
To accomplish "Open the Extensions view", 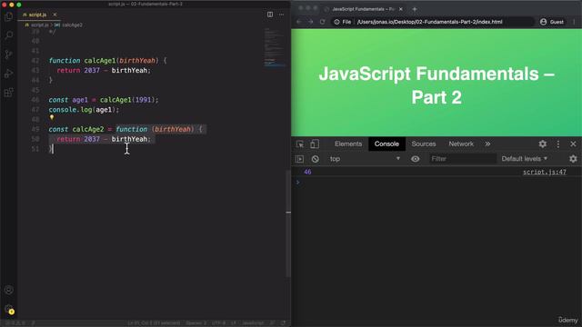I will click(x=8, y=93).
